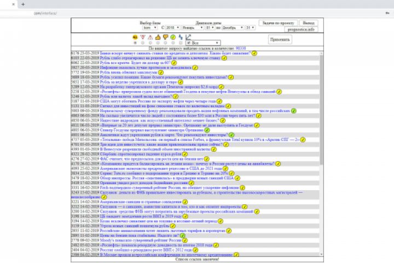Click yellow check icon after the Moody's headline

point(185,241)
